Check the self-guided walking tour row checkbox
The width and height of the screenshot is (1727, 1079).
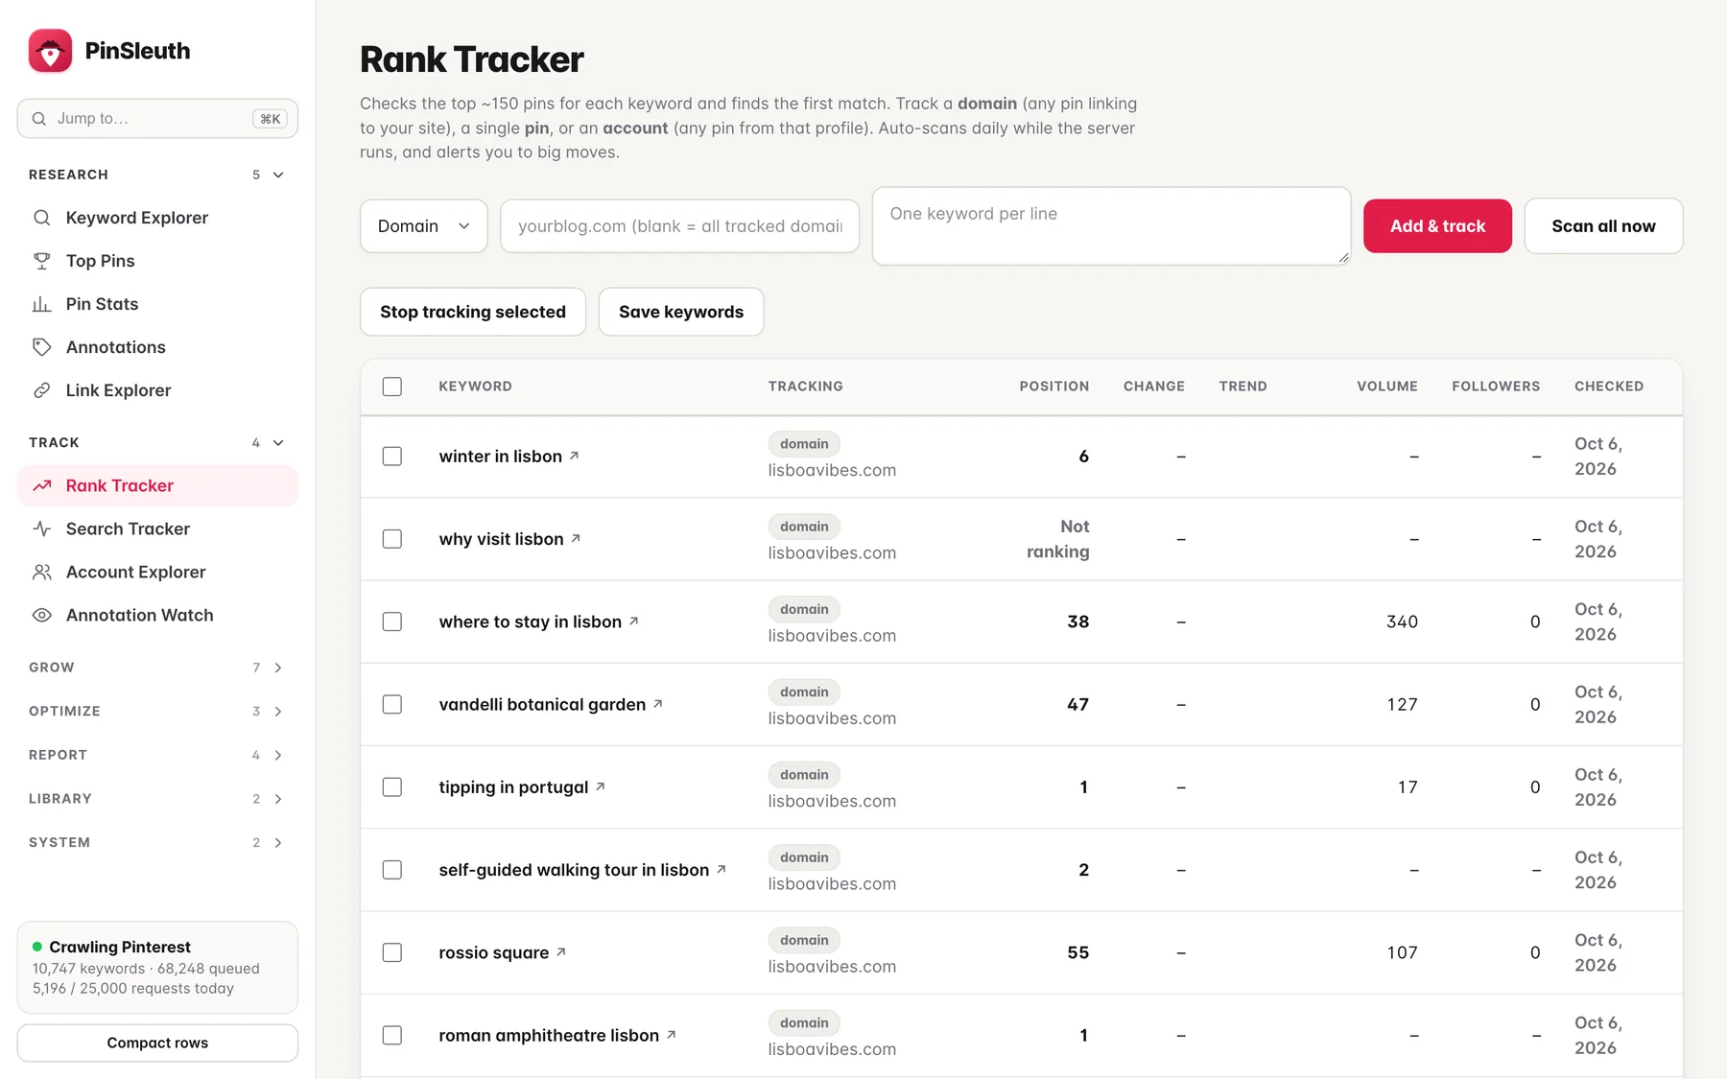tap(392, 870)
